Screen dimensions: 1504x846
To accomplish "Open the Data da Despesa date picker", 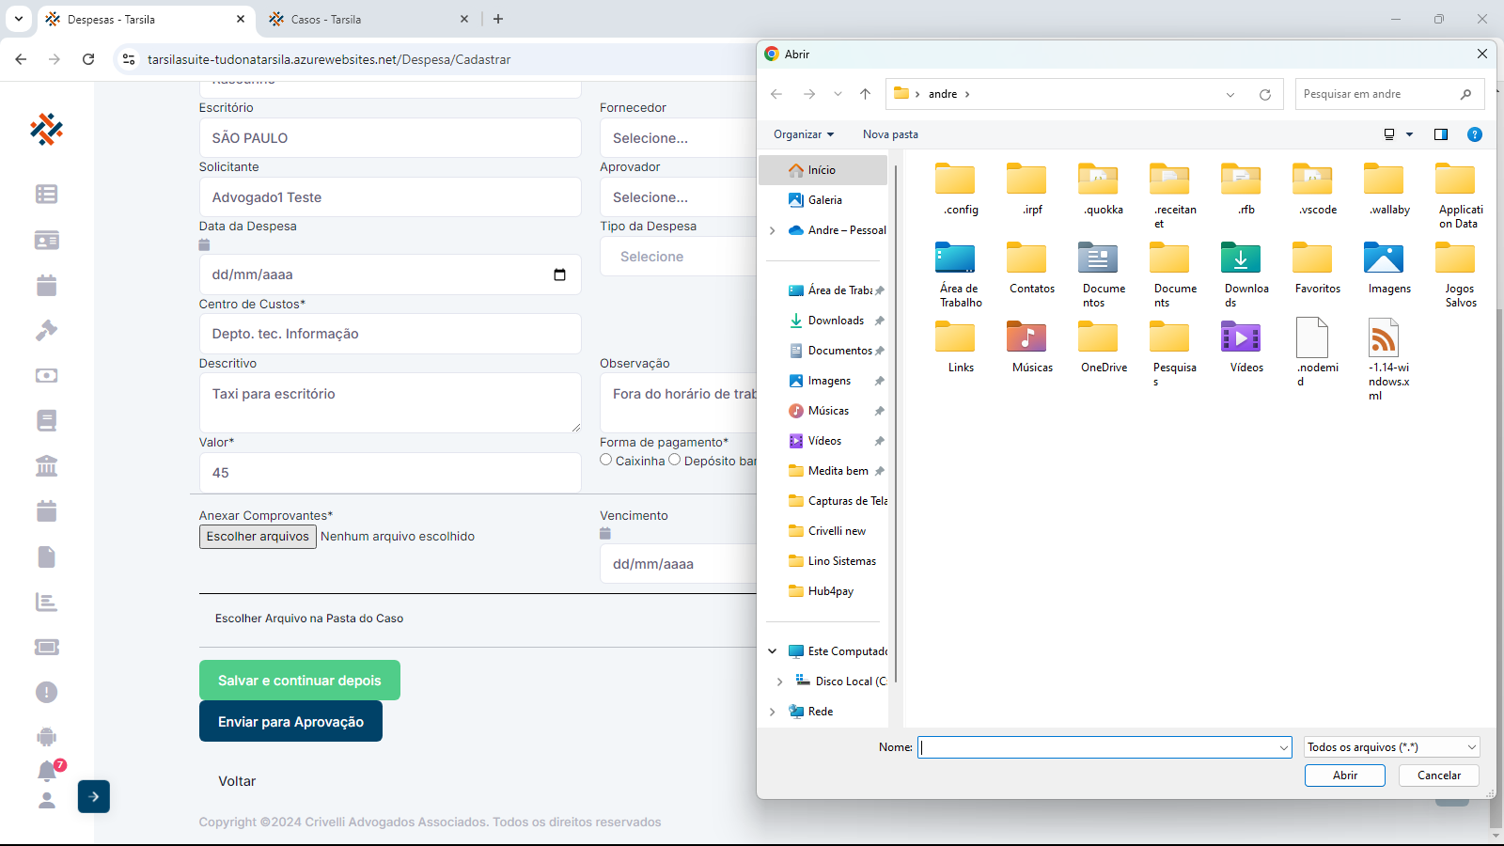I will tap(559, 274).
